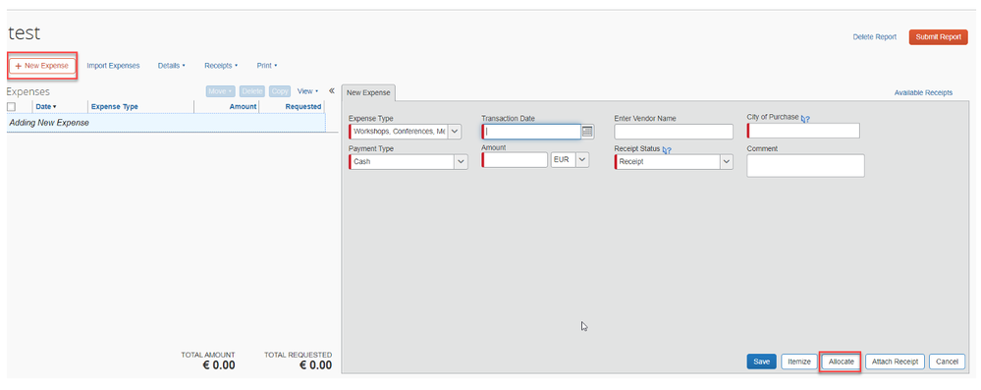Open the Receipts menu
Image resolution: width=981 pixels, height=390 pixels.
[x=221, y=65]
